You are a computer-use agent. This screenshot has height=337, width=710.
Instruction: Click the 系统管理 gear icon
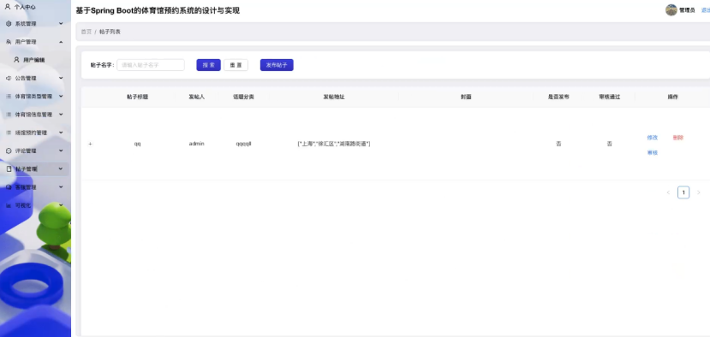[9, 24]
